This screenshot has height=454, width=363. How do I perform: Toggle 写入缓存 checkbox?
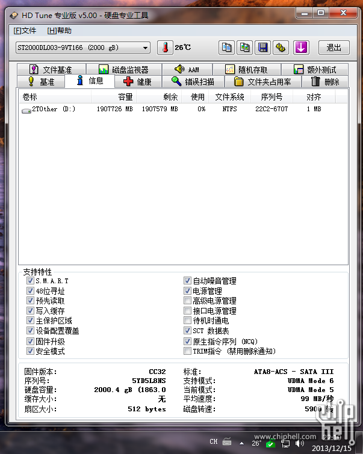click(x=30, y=311)
